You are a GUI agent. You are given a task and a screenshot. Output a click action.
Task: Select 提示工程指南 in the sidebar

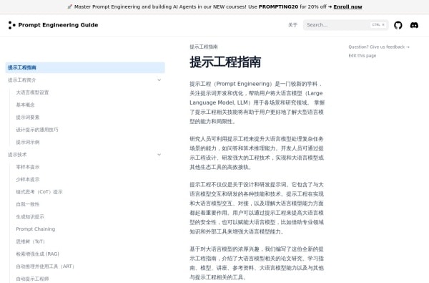click(85, 67)
